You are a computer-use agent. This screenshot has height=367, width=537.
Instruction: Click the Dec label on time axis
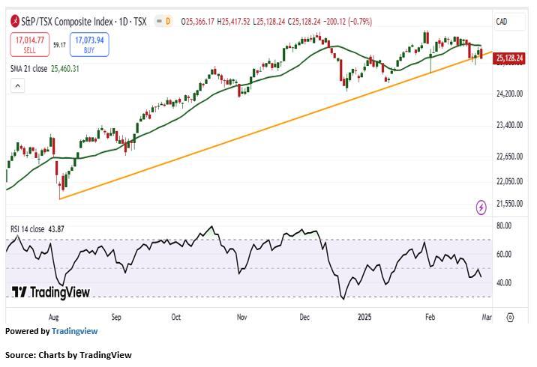[x=304, y=317]
